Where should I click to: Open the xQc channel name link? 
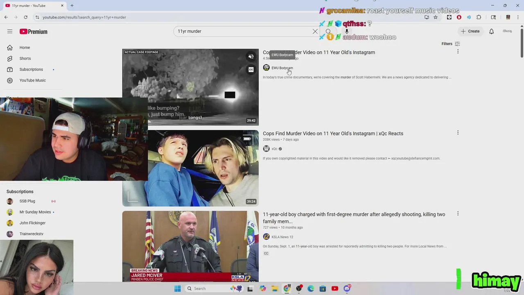274,149
